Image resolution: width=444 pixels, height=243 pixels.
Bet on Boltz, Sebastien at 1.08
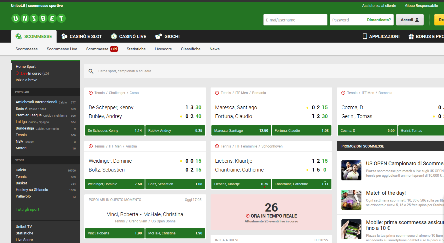(x=175, y=184)
